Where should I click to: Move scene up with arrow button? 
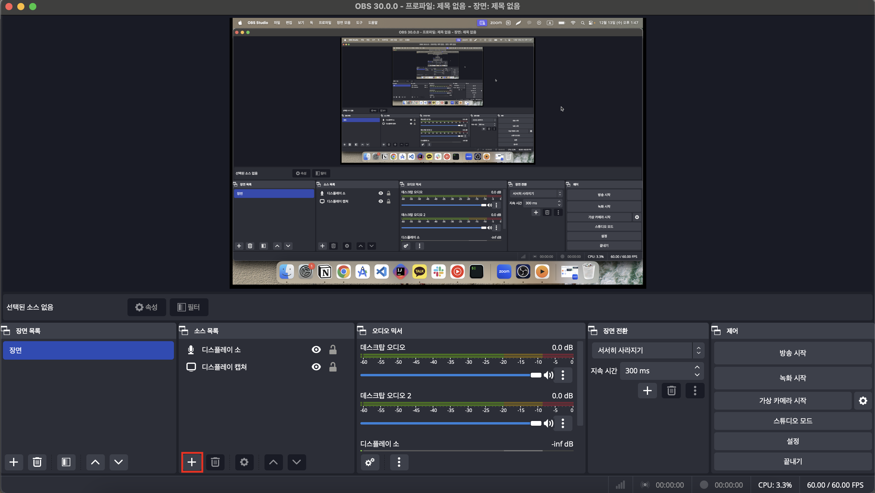pyautogui.click(x=95, y=462)
